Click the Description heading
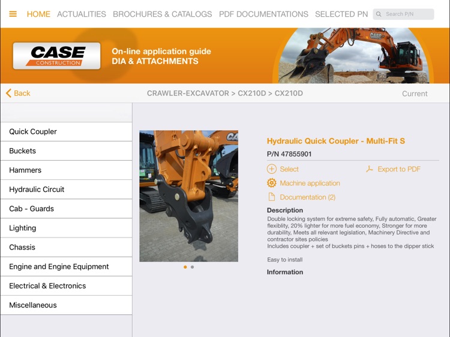Viewport: 450px width, 337px height. tap(284, 210)
